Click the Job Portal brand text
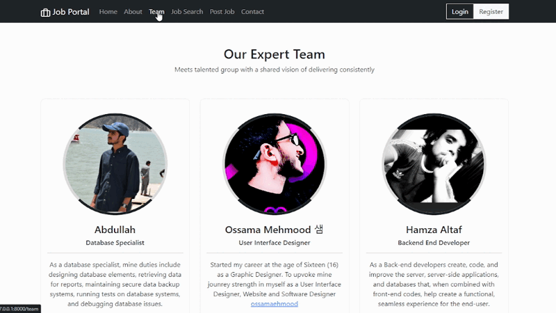Image resolution: width=556 pixels, height=313 pixels. (71, 12)
